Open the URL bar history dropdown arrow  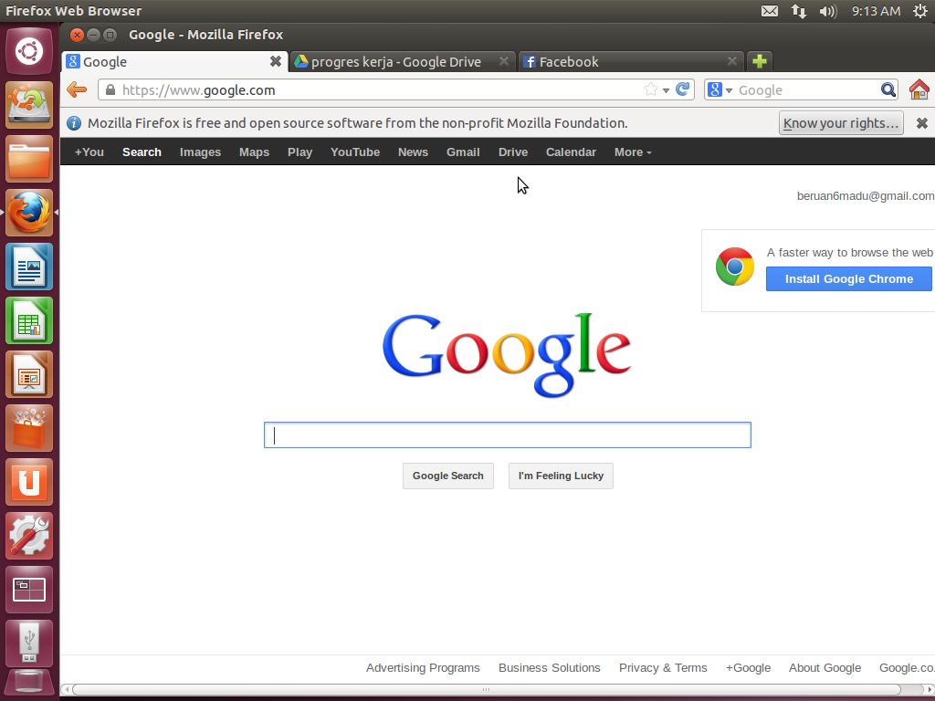666,90
